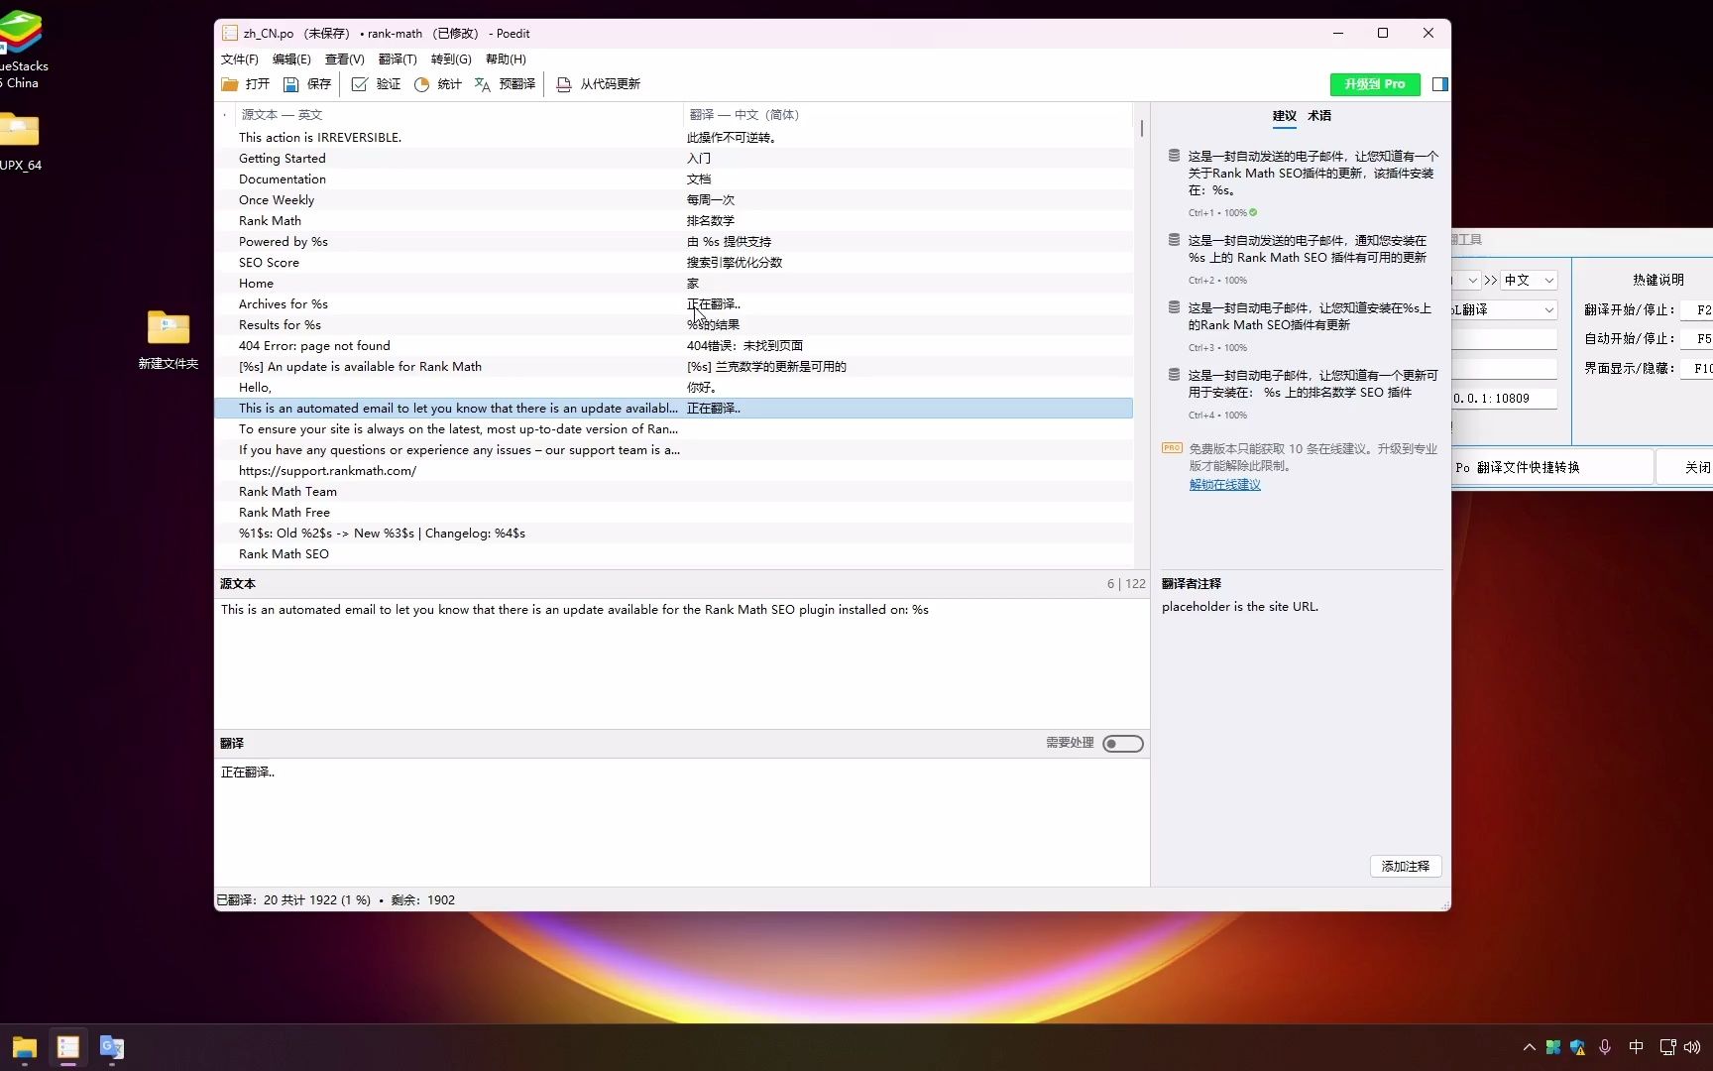
Task: Open the source language dropdown in tool window
Action: pyautogui.click(x=1467, y=281)
